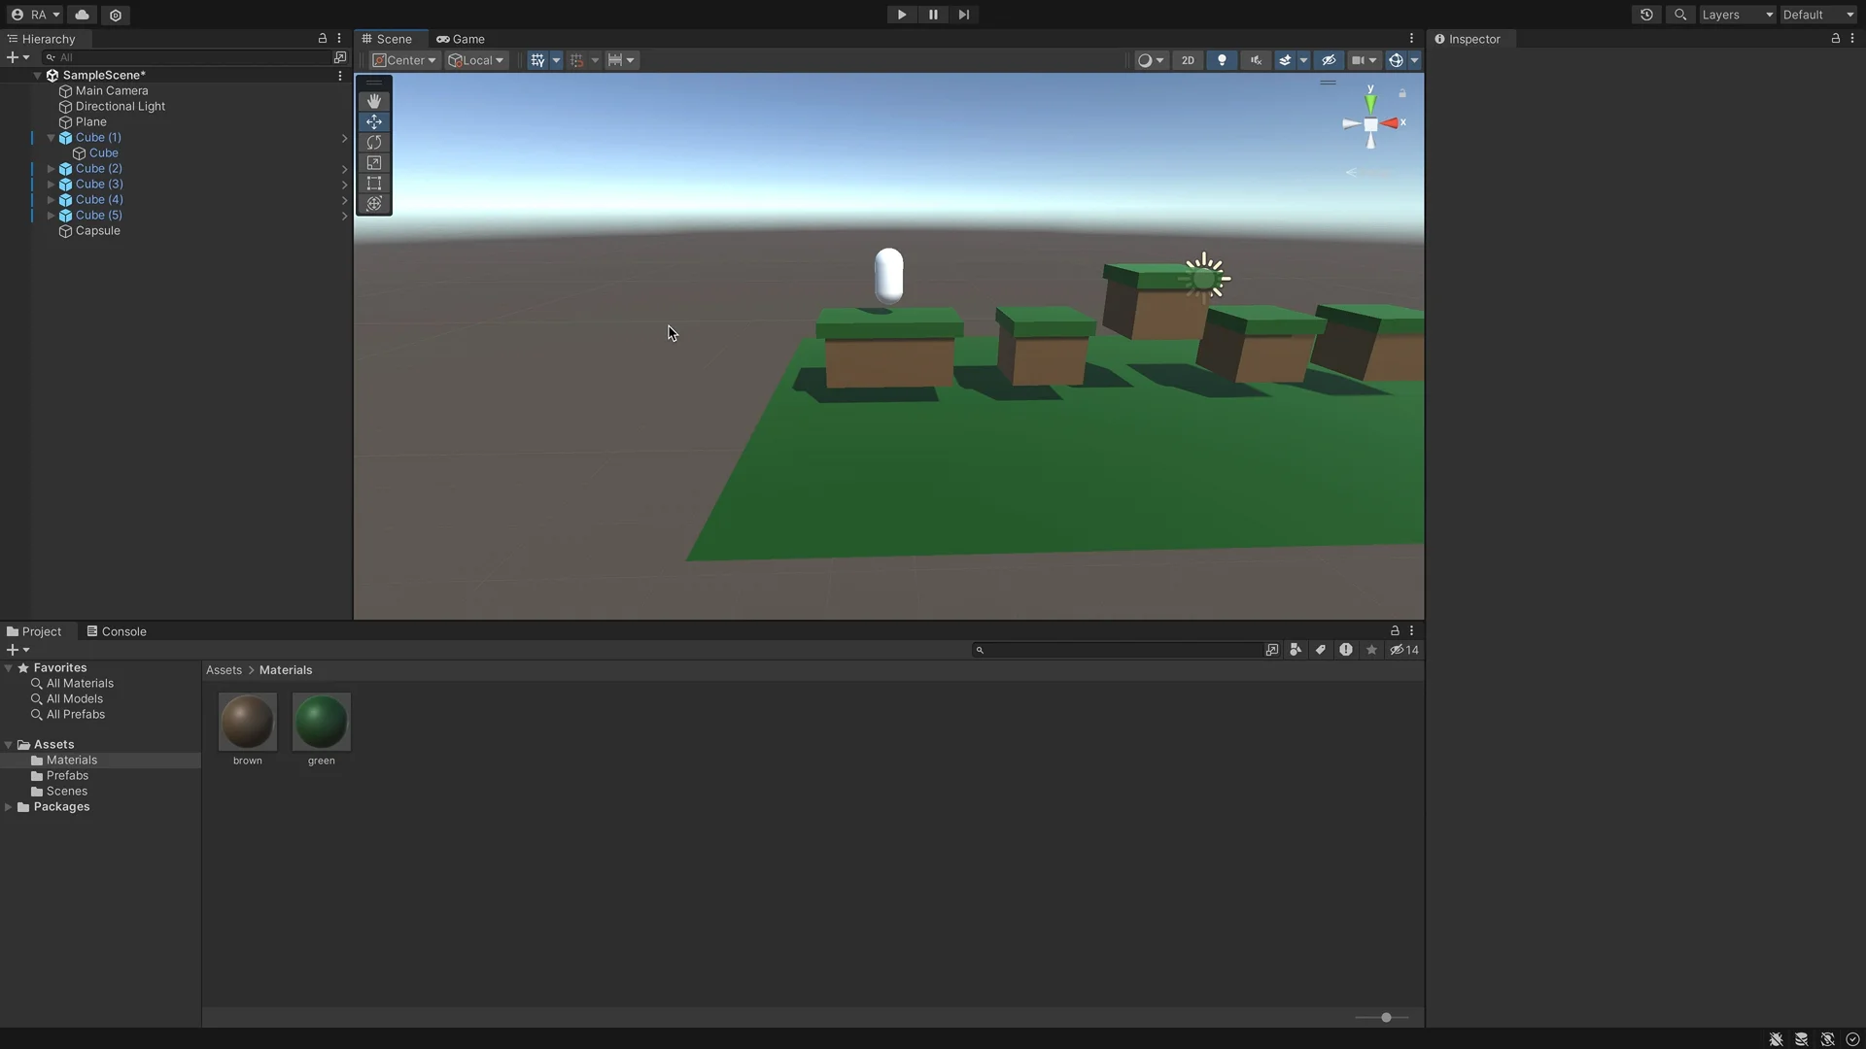Select the Move tool

coord(374,121)
